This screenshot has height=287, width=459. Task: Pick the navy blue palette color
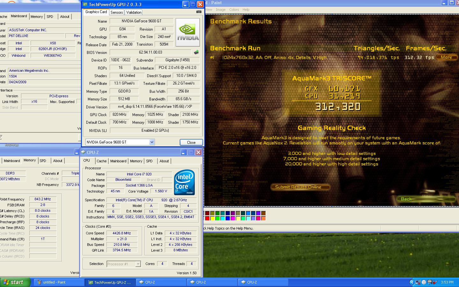(228, 213)
